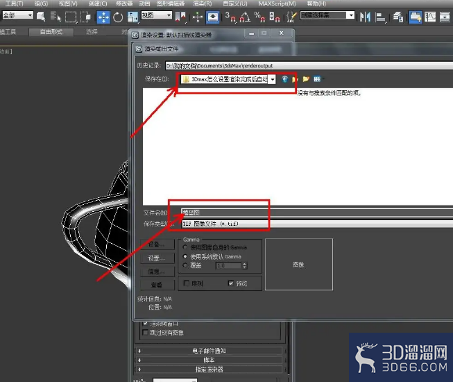
Task: Open the 视图 reference coordinate dropdown
Action: (x=156, y=15)
